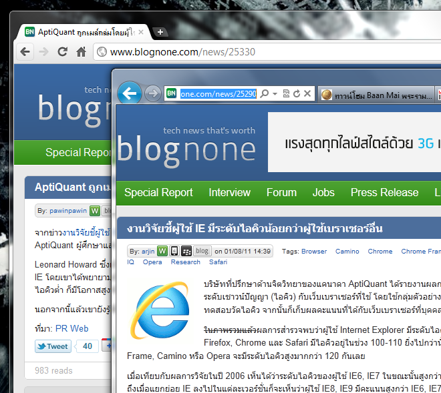Click BlackBerry badge next to arjin
This screenshot has width=441, height=393.
(186, 251)
